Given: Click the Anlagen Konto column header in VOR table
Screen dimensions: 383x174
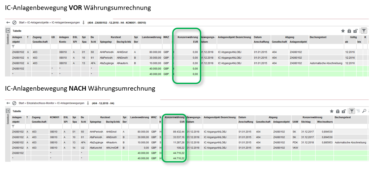Looking at the screenshot, I should point(64,40).
